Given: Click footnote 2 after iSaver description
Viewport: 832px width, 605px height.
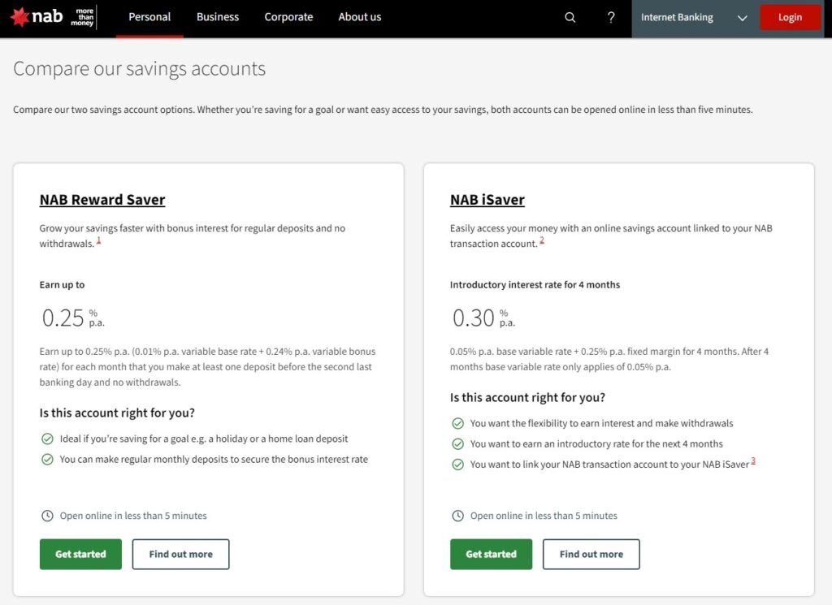Looking at the screenshot, I should point(542,240).
